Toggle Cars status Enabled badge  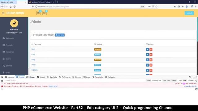98,55
